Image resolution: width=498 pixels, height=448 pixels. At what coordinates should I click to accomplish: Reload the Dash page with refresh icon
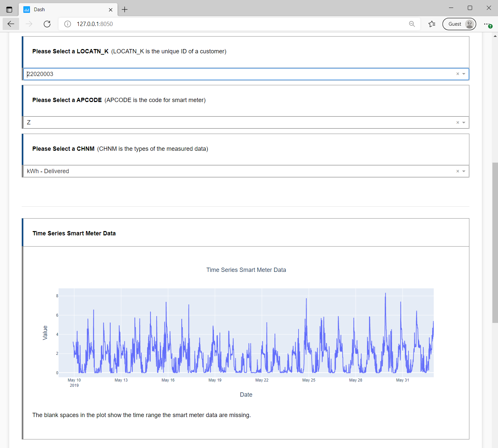pyautogui.click(x=47, y=24)
